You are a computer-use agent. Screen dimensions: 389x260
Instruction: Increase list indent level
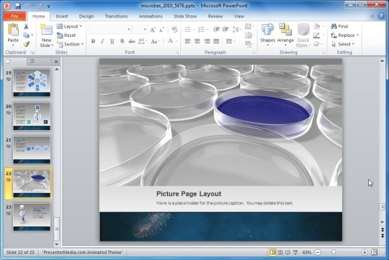(225, 29)
